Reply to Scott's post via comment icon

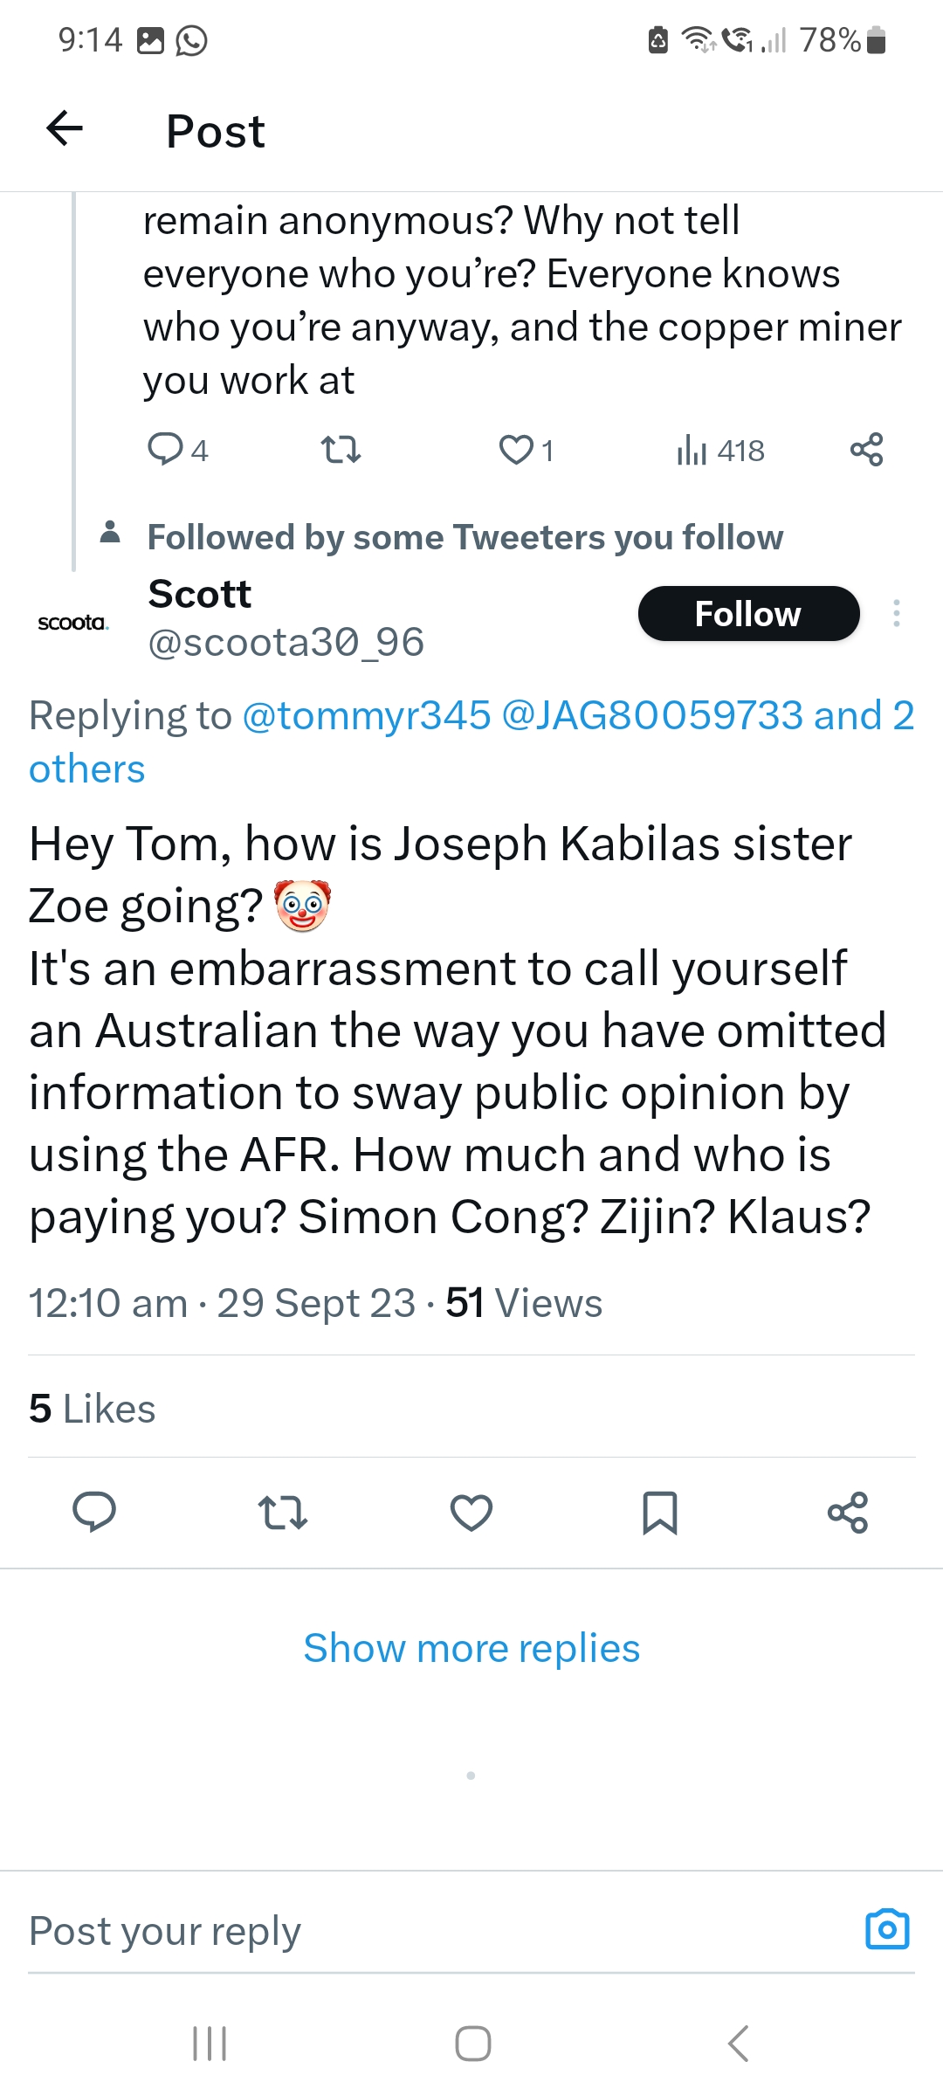point(94,1512)
